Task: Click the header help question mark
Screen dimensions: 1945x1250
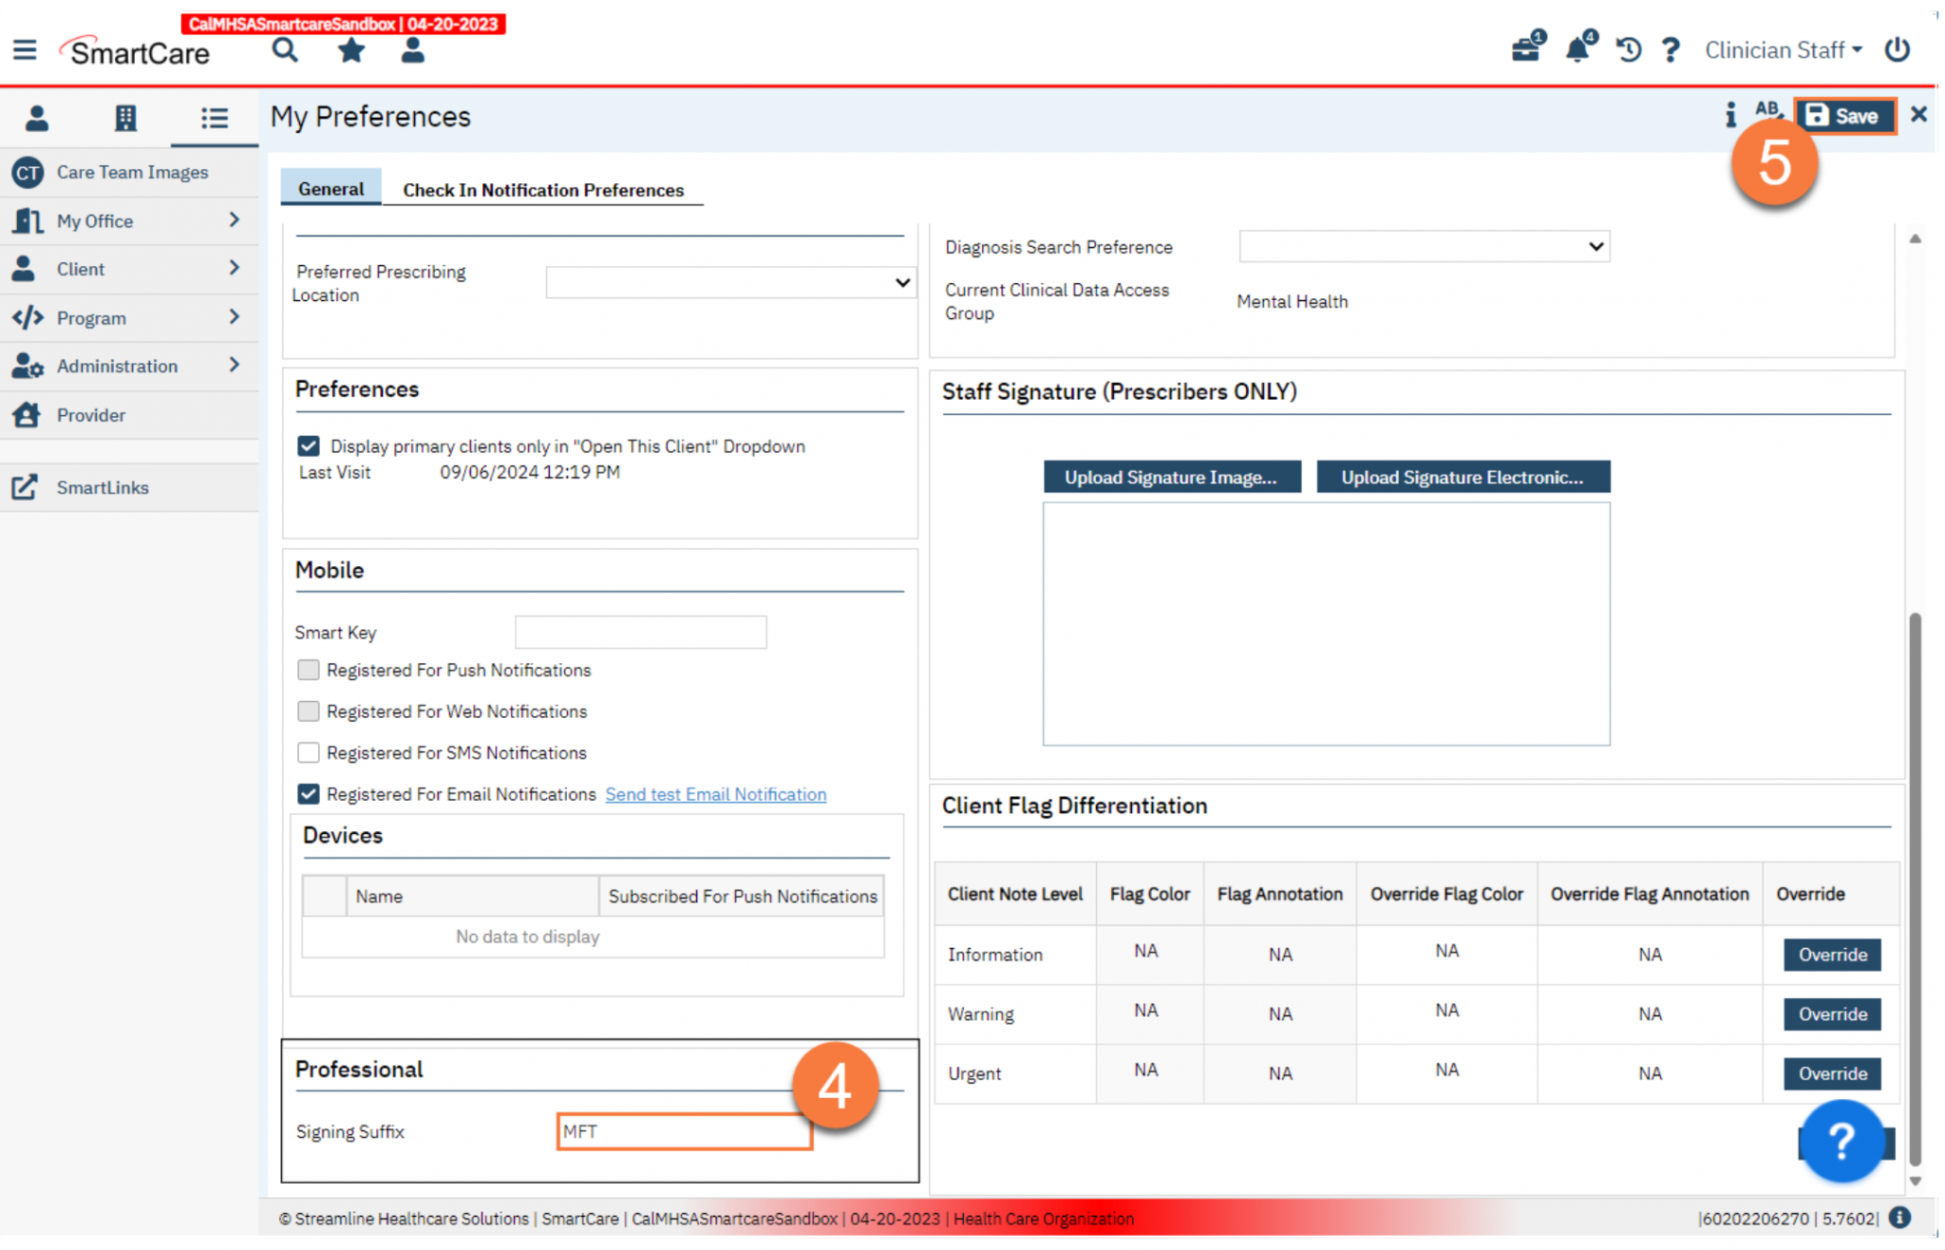Action: tap(1671, 49)
